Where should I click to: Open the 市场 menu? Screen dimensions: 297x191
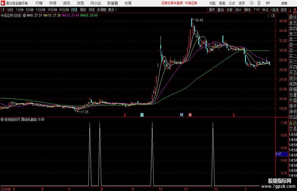coord(53,3)
